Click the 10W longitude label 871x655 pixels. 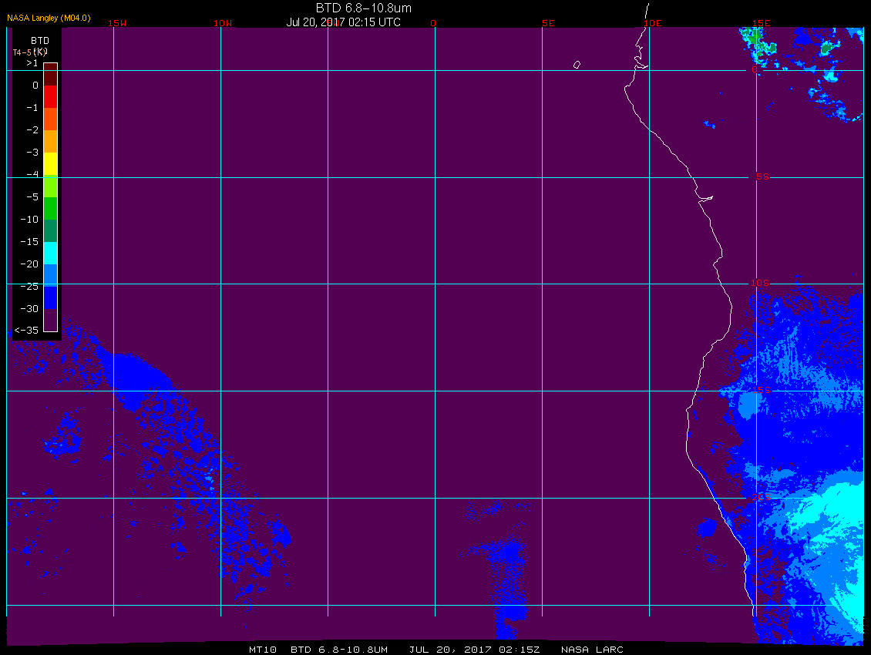pyautogui.click(x=223, y=23)
